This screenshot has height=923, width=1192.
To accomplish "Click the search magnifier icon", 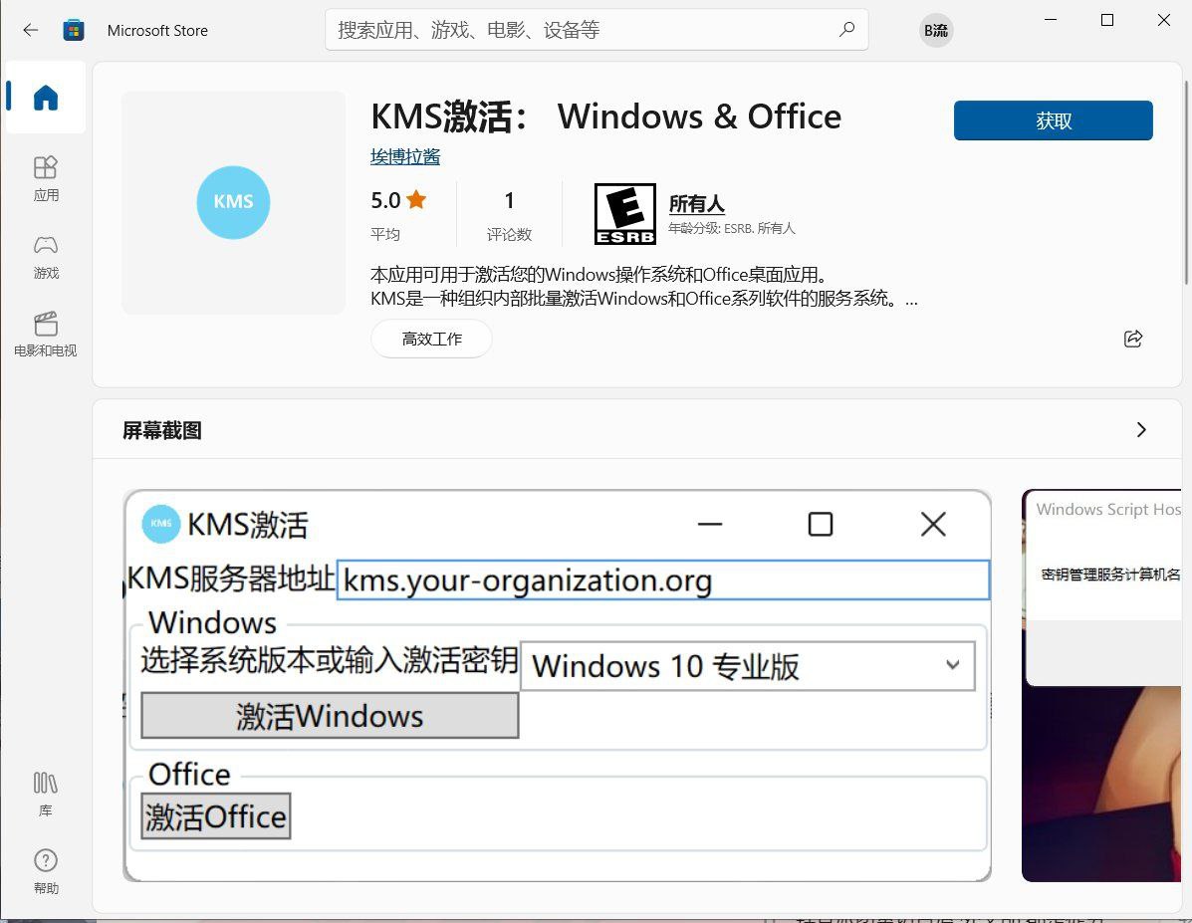I will 846,30.
